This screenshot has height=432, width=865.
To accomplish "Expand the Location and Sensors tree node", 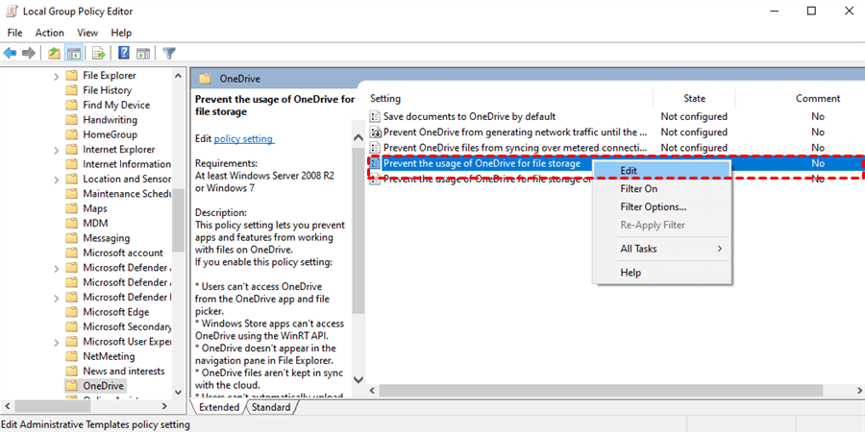I will pos(57,180).
